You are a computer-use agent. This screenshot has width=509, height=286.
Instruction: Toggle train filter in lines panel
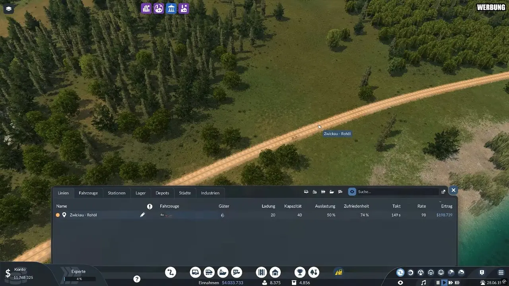tap(323, 192)
